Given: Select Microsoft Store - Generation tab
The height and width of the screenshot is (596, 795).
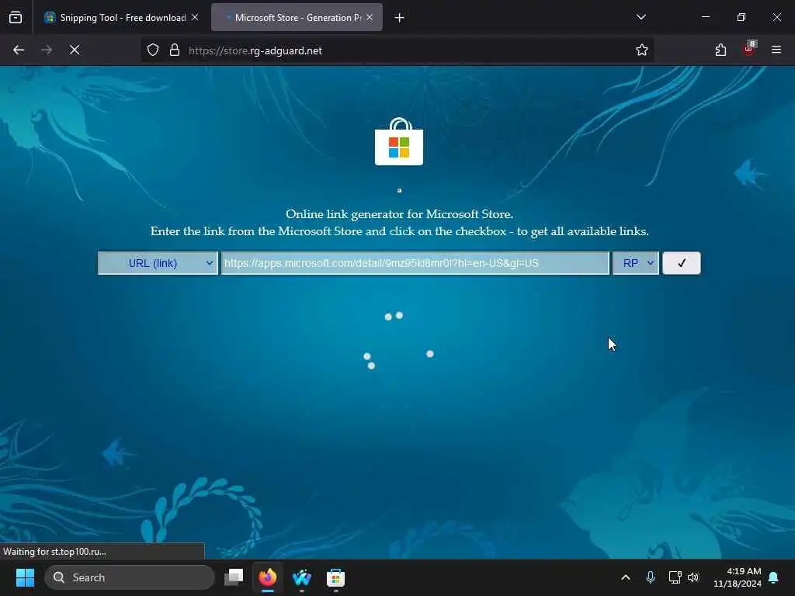Looking at the screenshot, I should tap(297, 18).
